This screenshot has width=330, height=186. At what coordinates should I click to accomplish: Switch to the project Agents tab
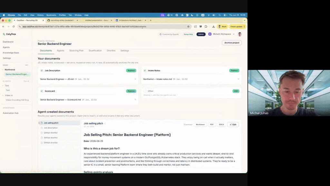[60, 51]
